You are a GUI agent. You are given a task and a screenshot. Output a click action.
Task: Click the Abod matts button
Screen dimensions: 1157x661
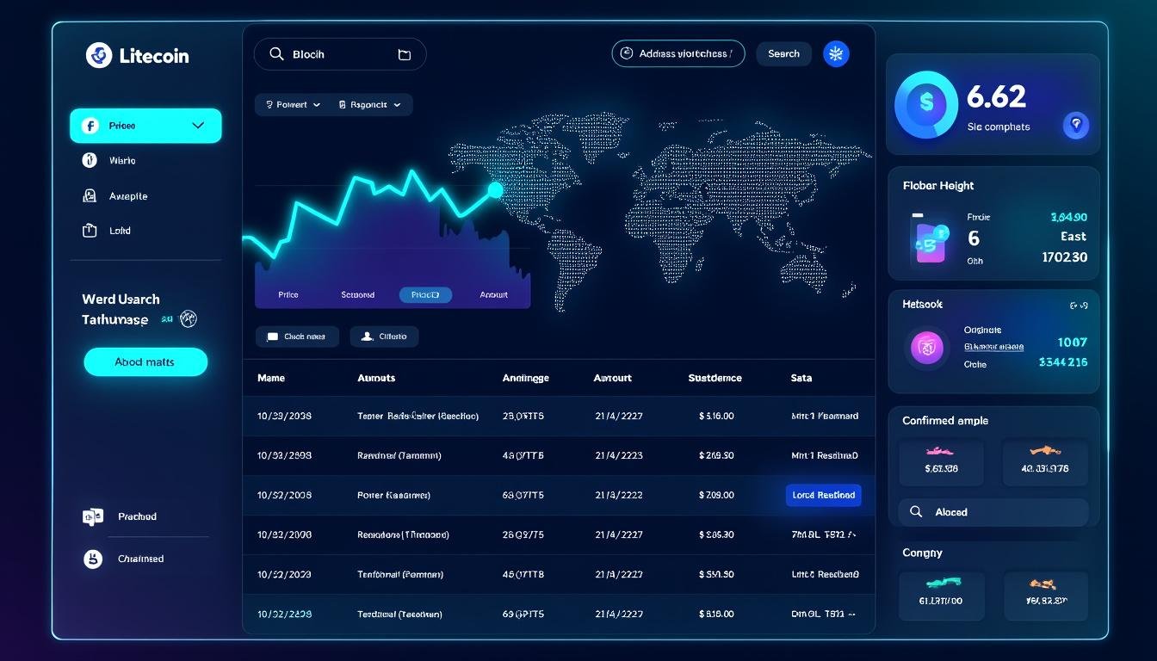click(145, 361)
